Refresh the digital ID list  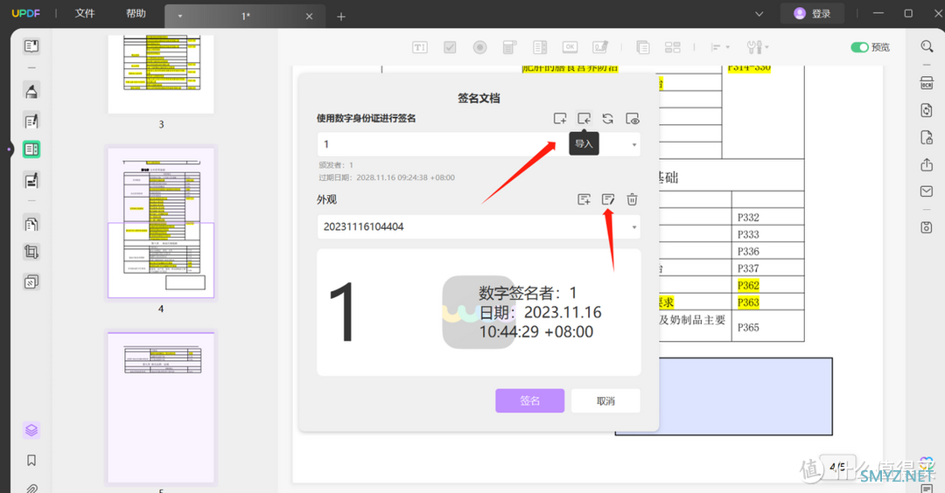(607, 119)
